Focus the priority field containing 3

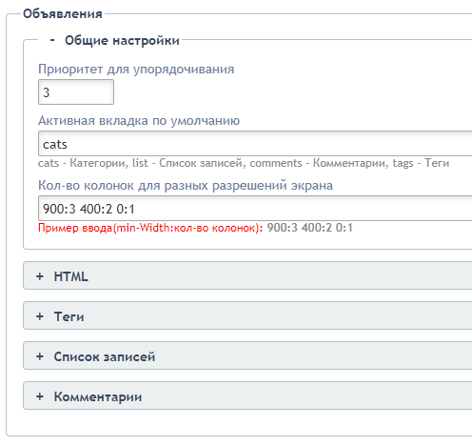(76, 92)
